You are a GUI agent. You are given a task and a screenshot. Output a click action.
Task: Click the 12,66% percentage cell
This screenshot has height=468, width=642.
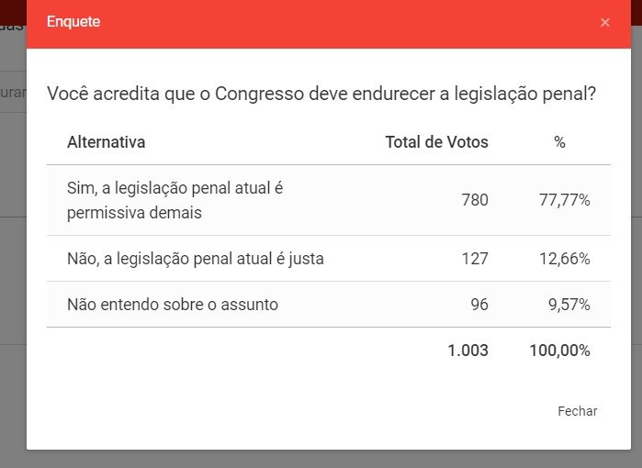[x=564, y=259]
